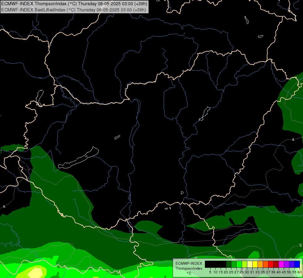The image size is (303, 278).
Task: Click the legend tick value 25
Action: 231,272
